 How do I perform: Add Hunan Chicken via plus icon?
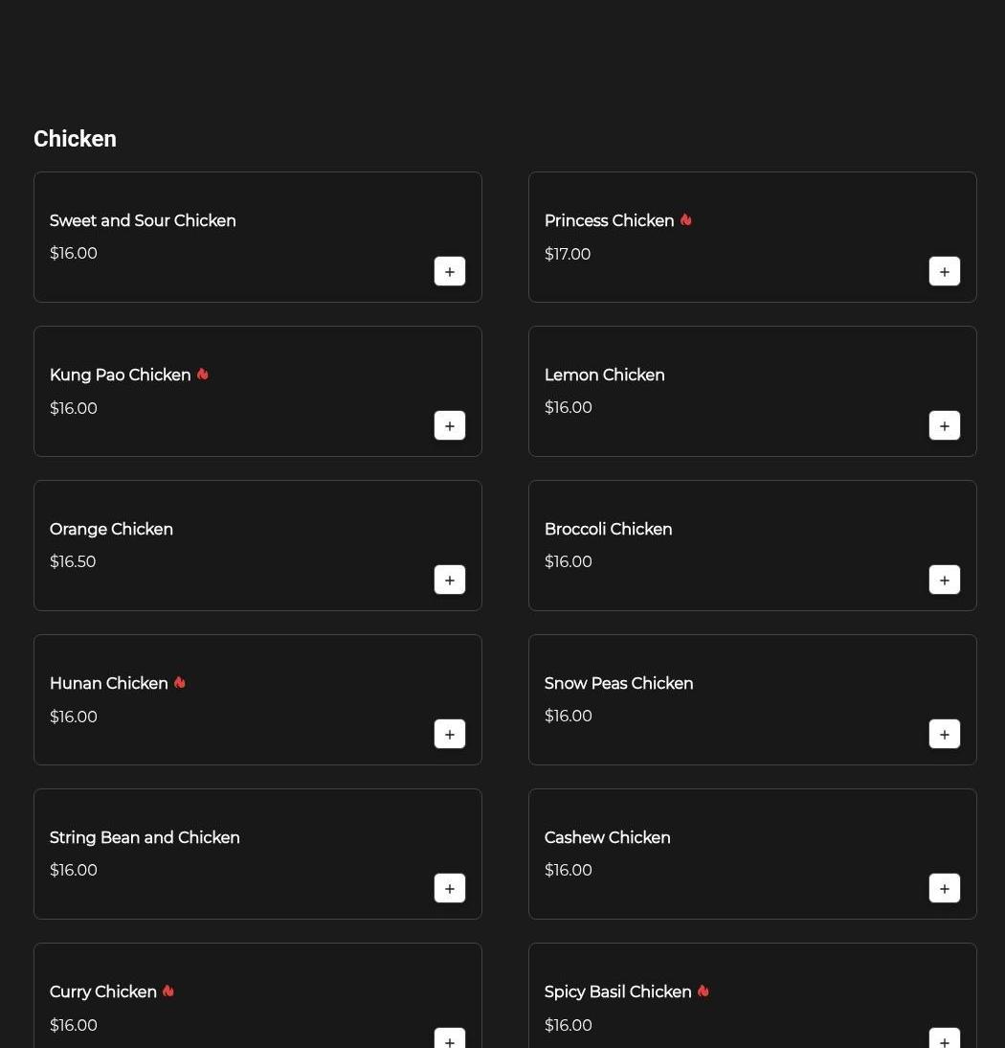pyautogui.click(x=450, y=734)
